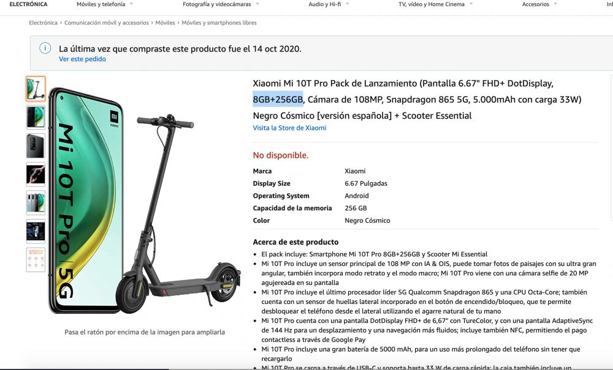The width and height of the screenshot is (613, 370).
Task: Select the fifth thumbnail showing phone color variants
Action: (36, 203)
